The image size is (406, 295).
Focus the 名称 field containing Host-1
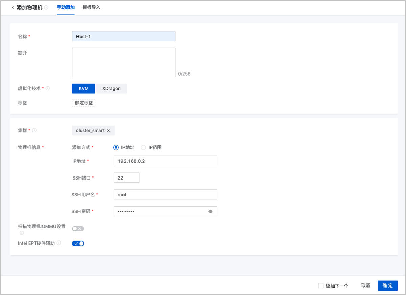pos(123,36)
